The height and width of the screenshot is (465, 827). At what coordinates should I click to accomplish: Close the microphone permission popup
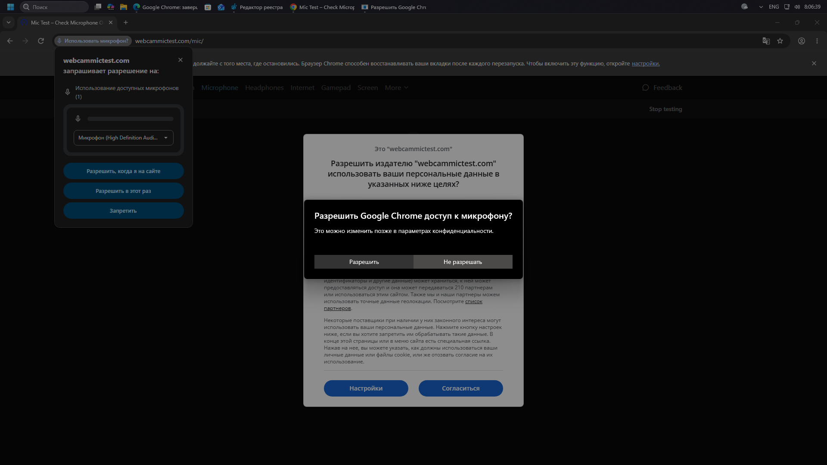pyautogui.click(x=180, y=60)
